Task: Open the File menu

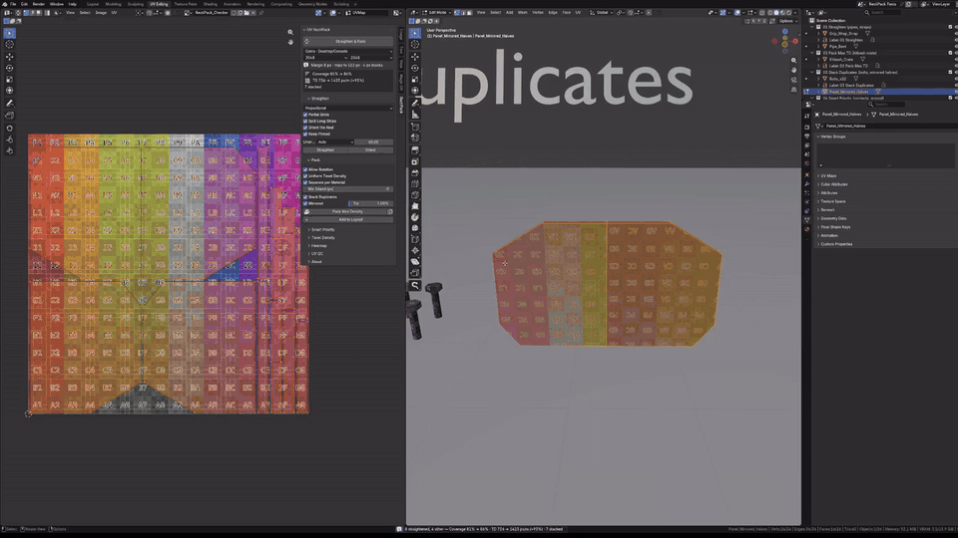Action: pyautogui.click(x=12, y=4)
